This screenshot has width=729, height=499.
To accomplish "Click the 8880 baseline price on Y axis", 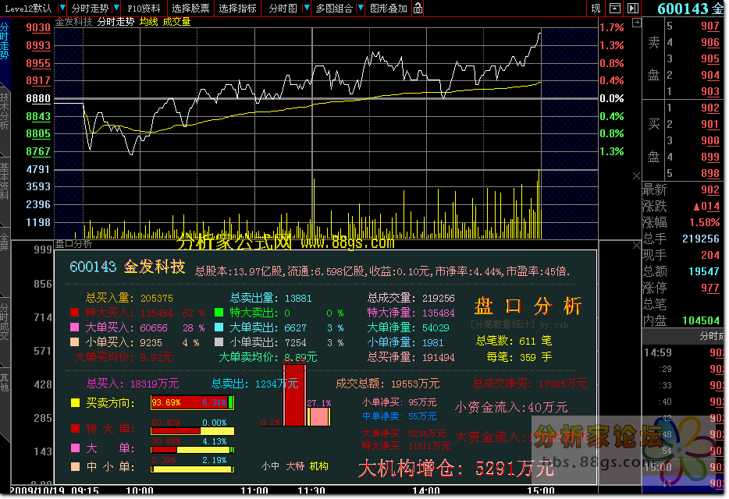I will (38, 98).
